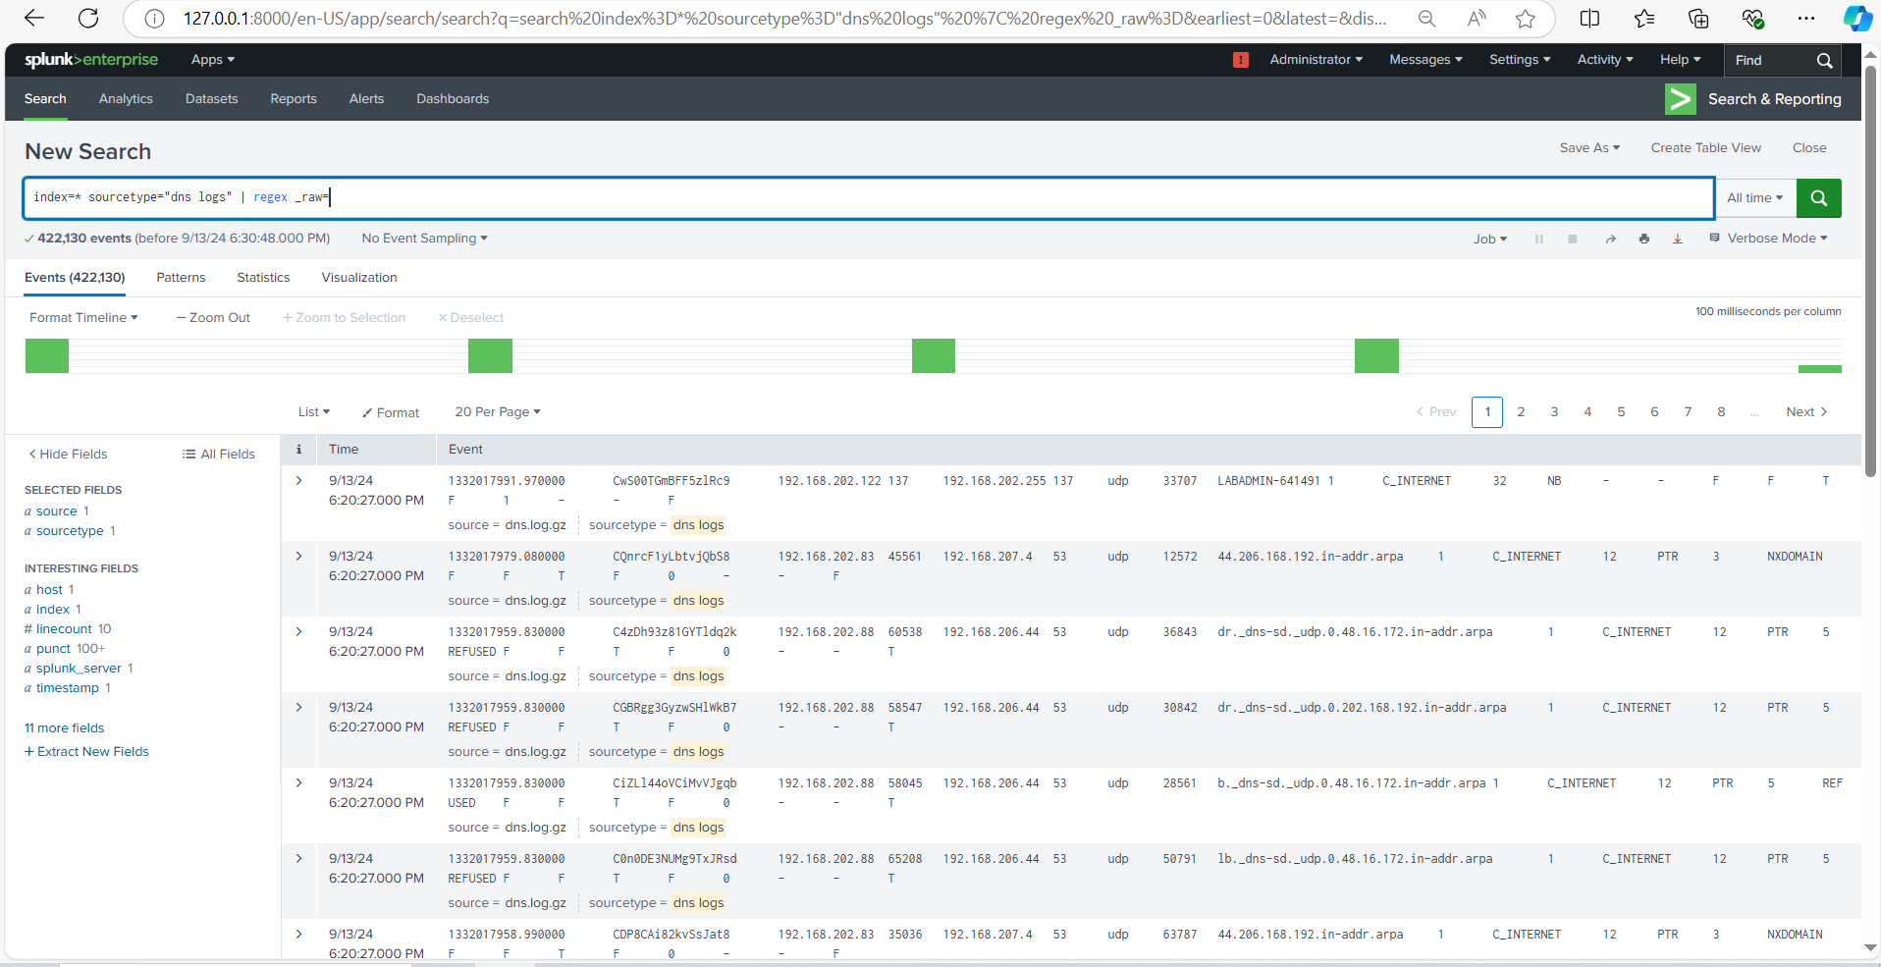1881x967 pixels.
Task: Zoom Out on the event timeline
Action: click(x=212, y=316)
